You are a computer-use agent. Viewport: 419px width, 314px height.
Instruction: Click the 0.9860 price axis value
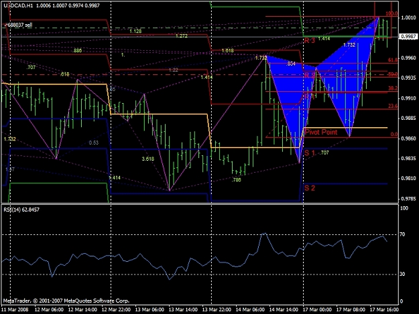coord(408,139)
